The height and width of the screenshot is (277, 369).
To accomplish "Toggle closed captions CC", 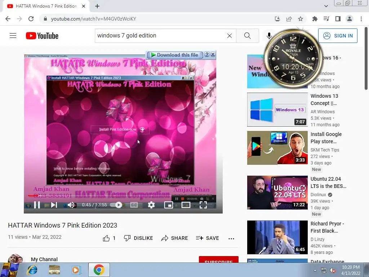I will (x=134, y=205).
